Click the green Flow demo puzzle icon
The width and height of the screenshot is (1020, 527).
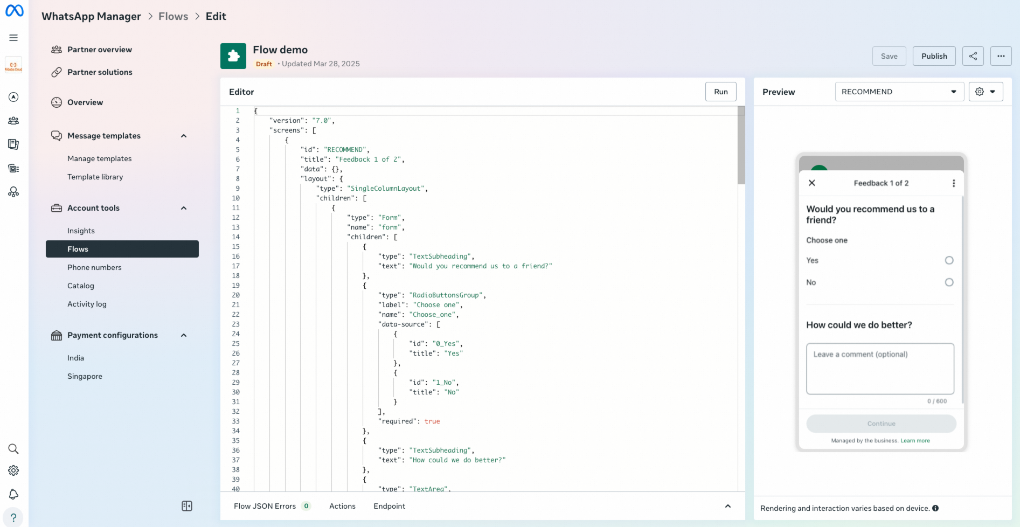233,56
